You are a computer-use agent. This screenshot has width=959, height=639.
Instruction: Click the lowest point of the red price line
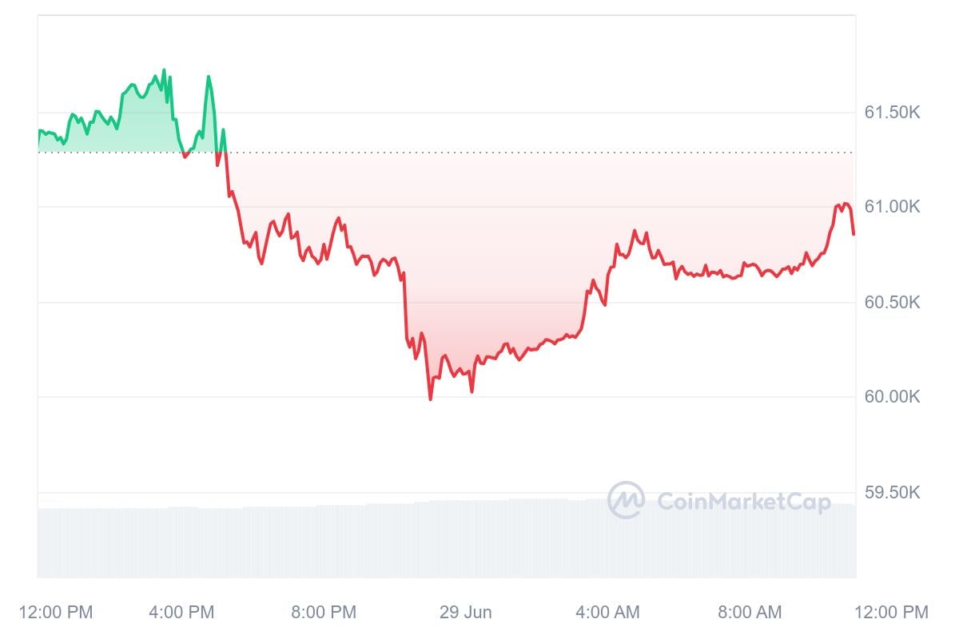[430, 399]
